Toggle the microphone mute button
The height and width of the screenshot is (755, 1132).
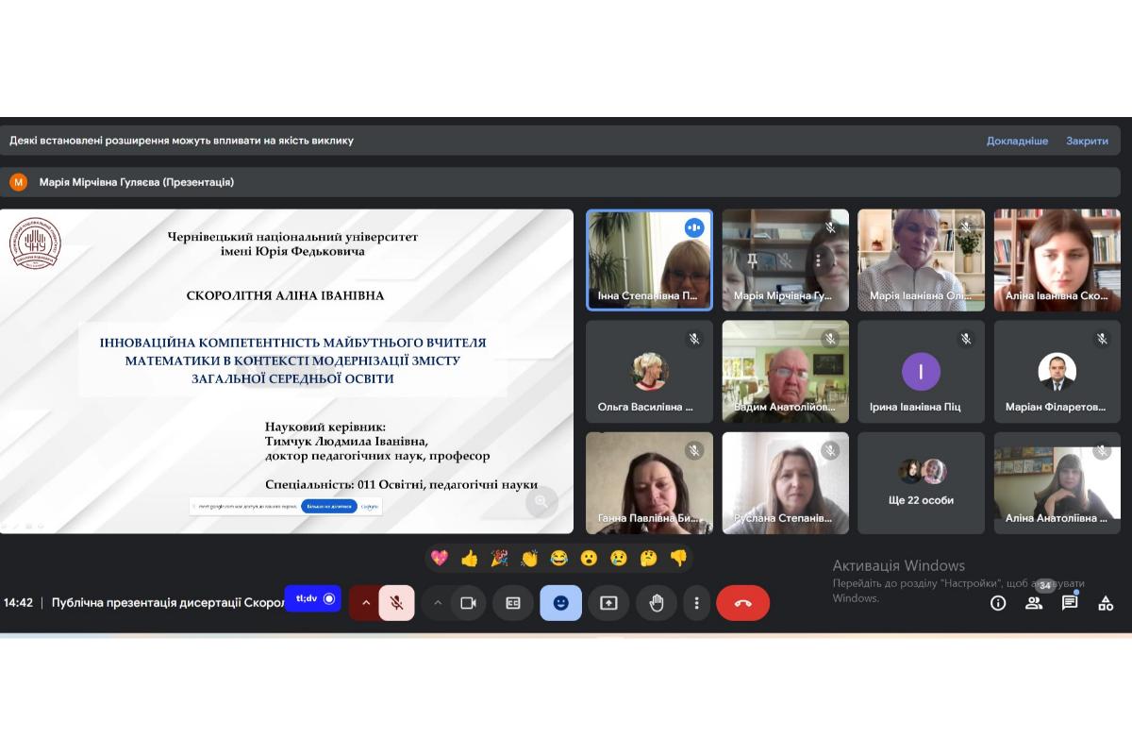(397, 603)
